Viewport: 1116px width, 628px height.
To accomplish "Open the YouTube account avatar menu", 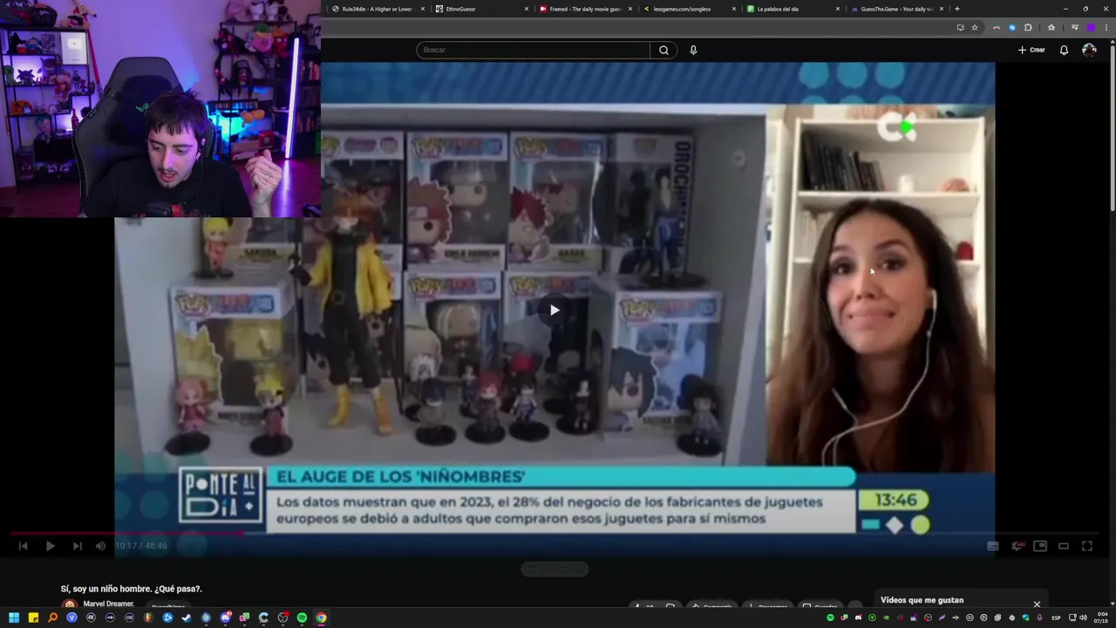I will [x=1089, y=50].
